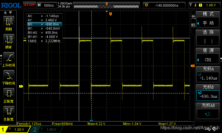This screenshot has width=222, height=133.
Task: Click the Freq=889kHz measurement
Action: tap(70, 124)
